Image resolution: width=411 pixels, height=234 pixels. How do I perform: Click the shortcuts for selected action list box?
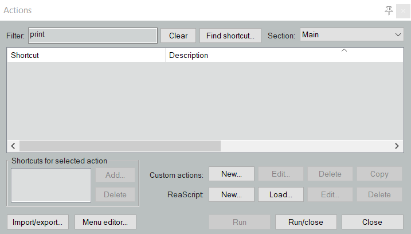(x=50, y=185)
